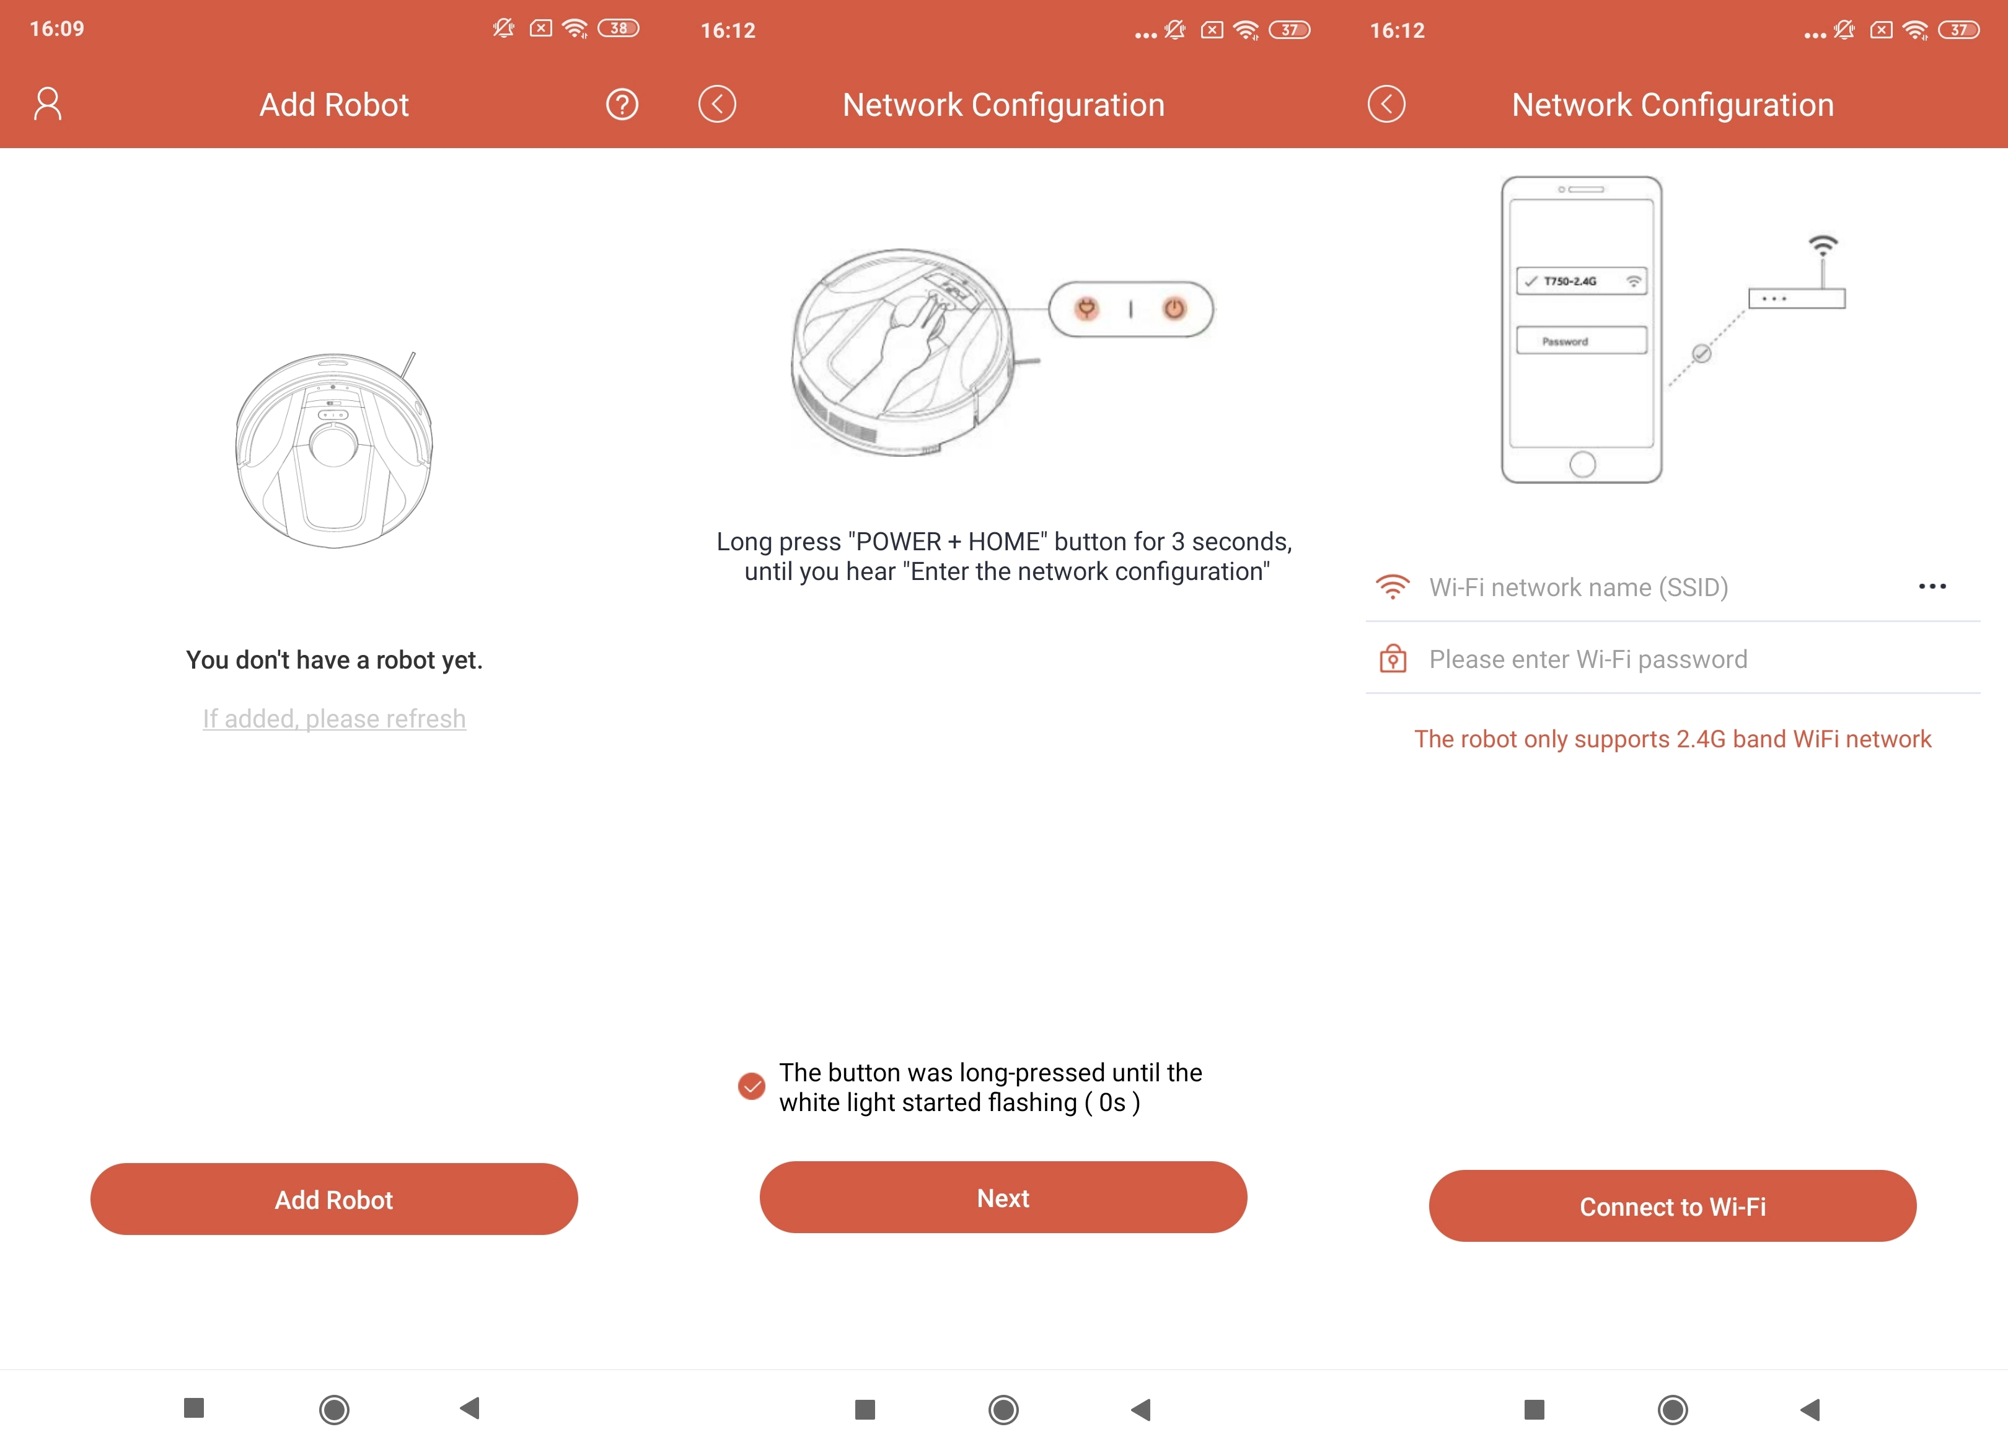
Task: Click the Next button
Action: (x=1003, y=1198)
